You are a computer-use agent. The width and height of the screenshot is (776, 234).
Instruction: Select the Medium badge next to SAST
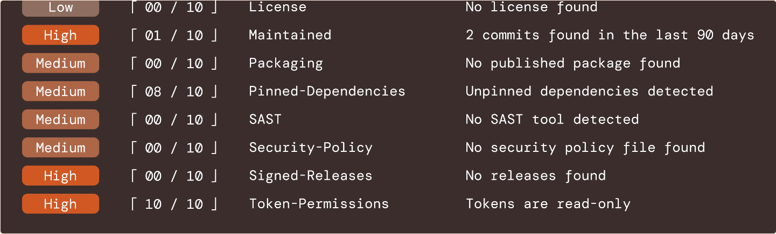click(x=60, y=119)
